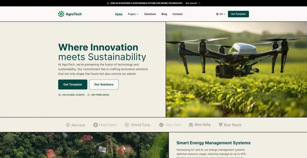Screen dimensions: 307x158
Task: Open the EN language selector dropdown
Action: pyautogui.click(x=222, y=14)
